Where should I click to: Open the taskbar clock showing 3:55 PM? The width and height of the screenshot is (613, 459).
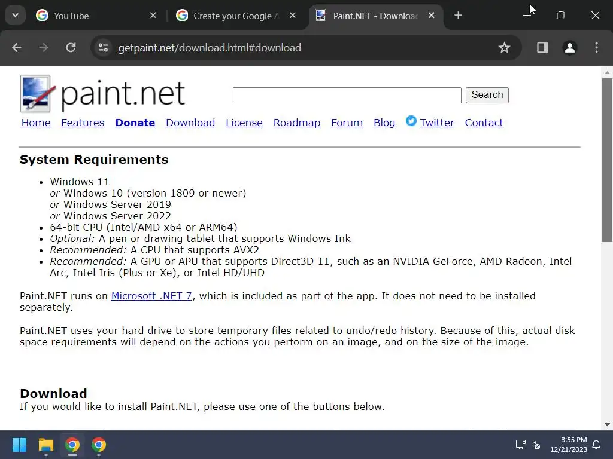point(569,445)
